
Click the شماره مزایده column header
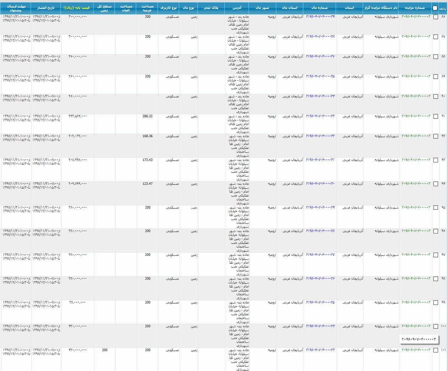point(415,7)
